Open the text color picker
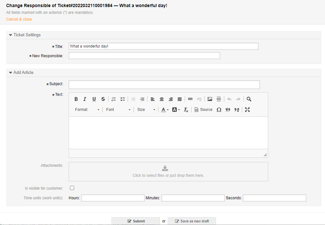This screenshot has height=225, width=325. coord(165,110)
